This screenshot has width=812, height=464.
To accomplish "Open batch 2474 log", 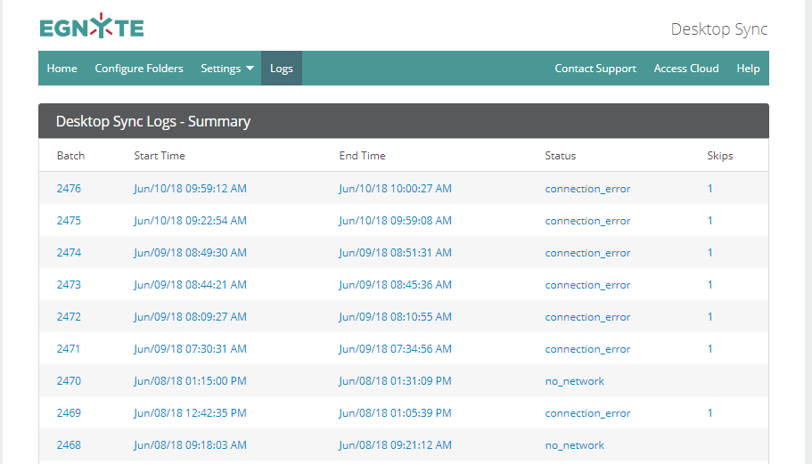I will coord(69,252).
